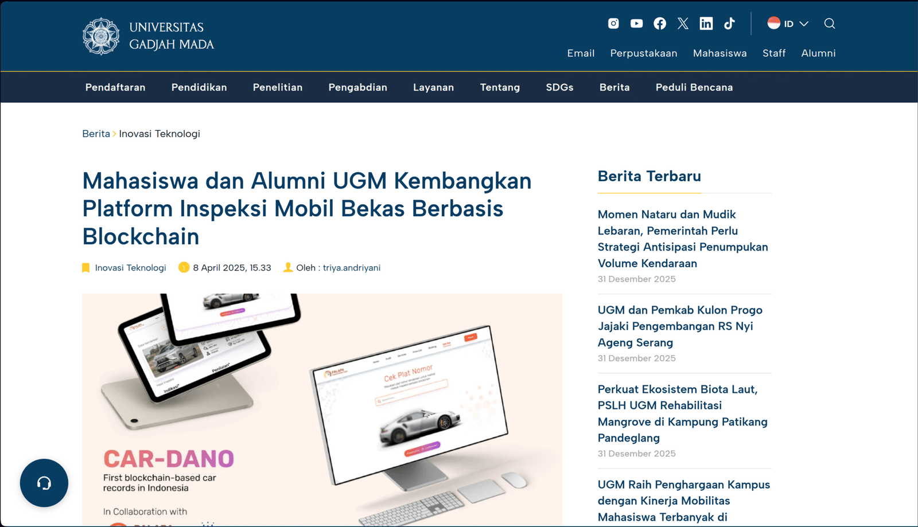Image resolution: width=918 pixels, height=527 pixels.
Task: Open the X (Twitter) profile icon
Action: click(683, 24)
